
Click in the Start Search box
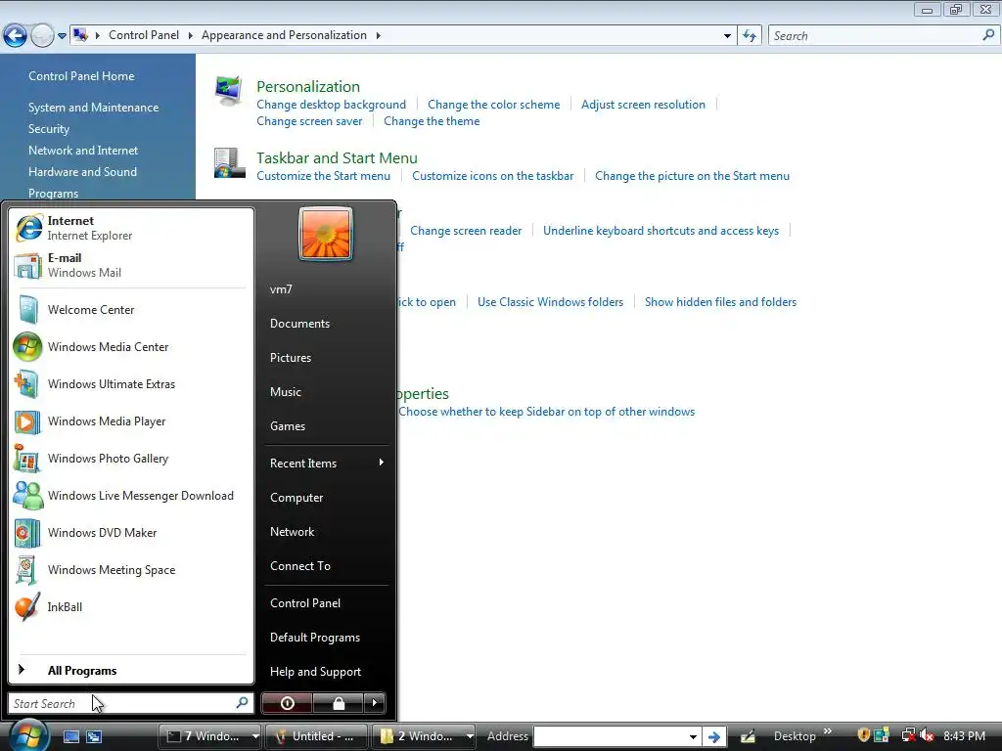tap(131, 703)
